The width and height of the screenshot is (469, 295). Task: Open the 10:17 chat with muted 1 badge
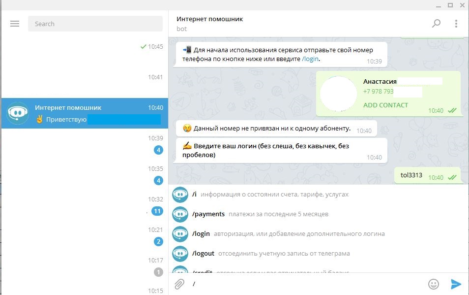point(85,266)
